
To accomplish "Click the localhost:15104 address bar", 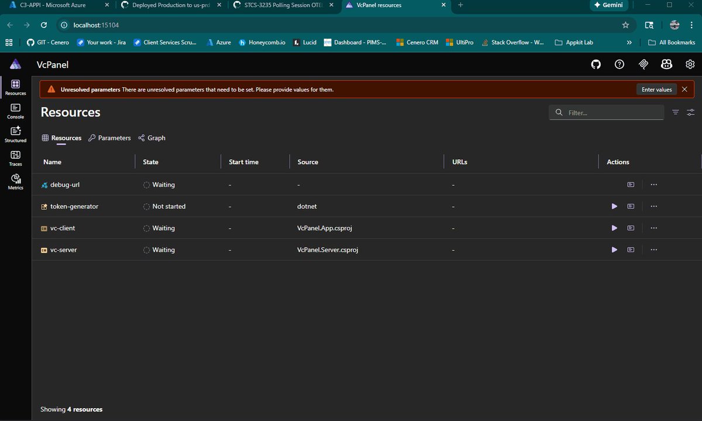I will coord(345,25).
